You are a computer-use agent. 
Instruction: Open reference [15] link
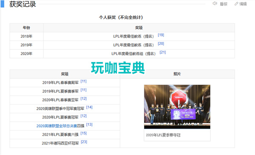coord(83,133)
